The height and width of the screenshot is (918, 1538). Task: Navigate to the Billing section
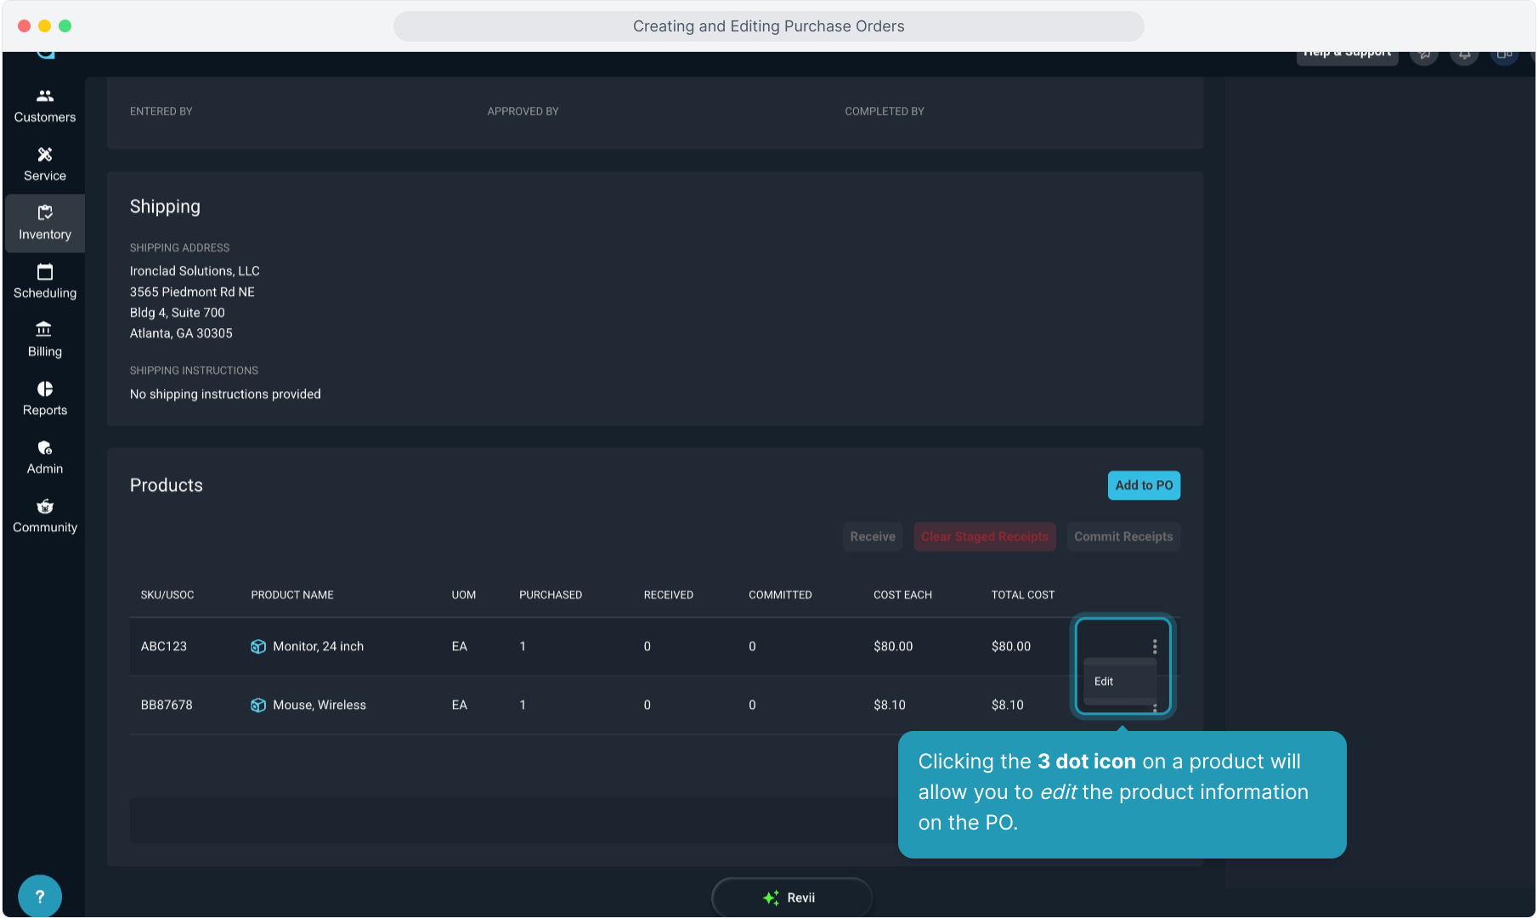44,340
